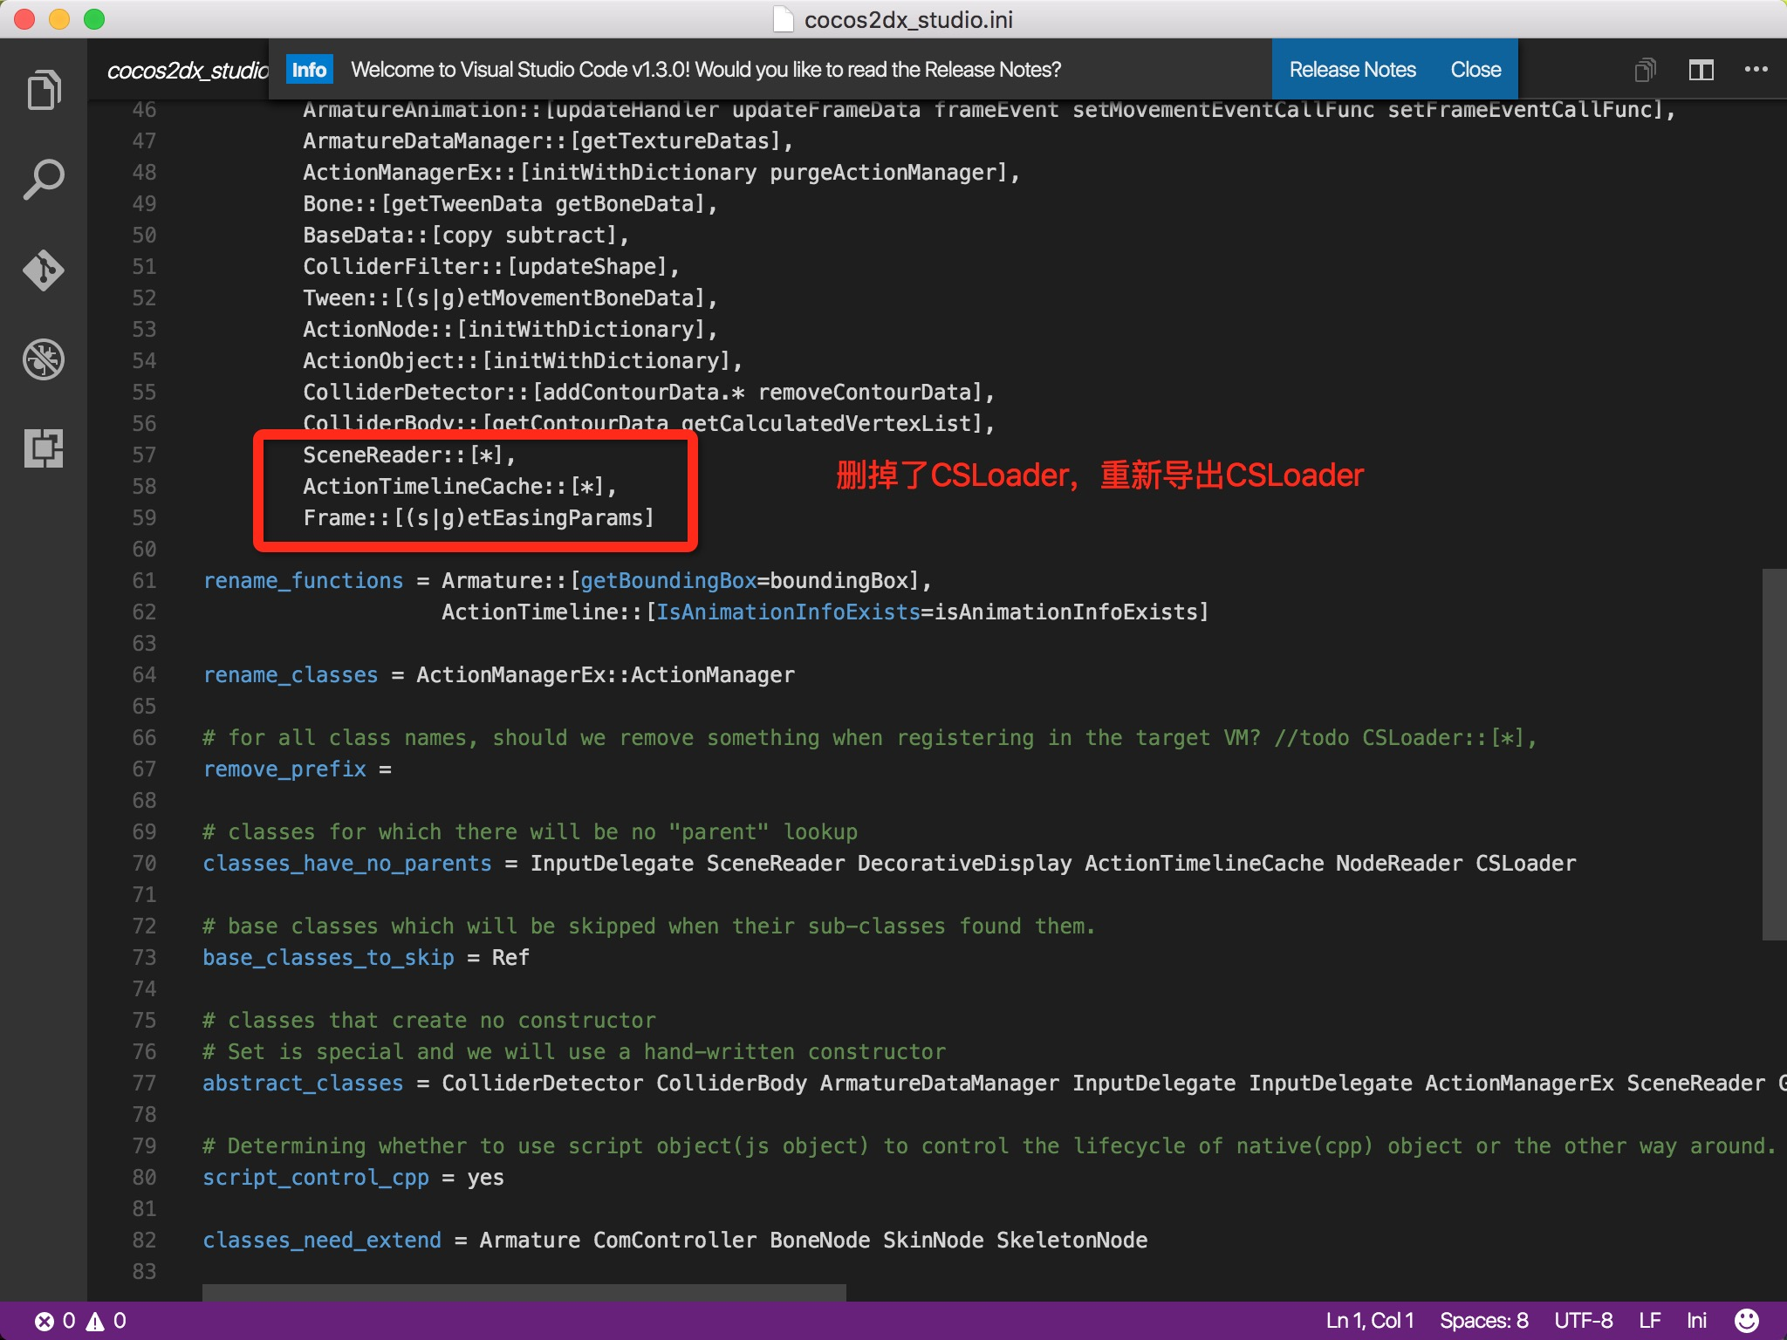The image size is (1787, 1340).
Task: Open the Search sidebar panel
Action: [44, 180]
